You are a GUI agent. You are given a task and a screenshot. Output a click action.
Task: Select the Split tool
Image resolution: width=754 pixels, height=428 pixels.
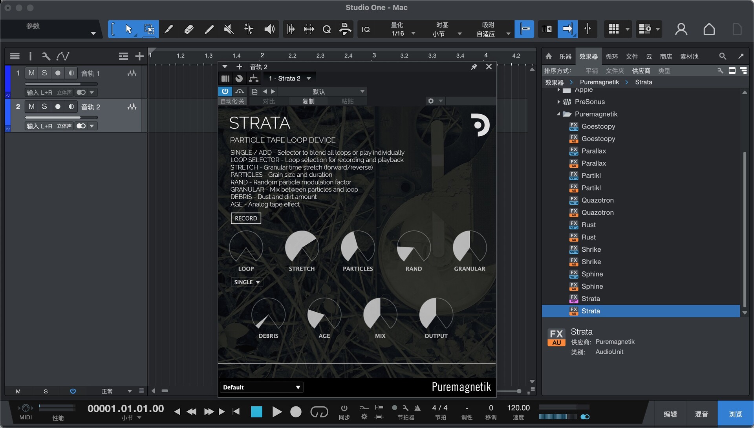168,29
